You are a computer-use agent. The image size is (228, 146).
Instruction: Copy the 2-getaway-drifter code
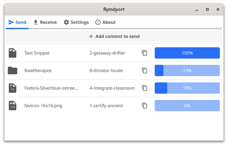pos(144,53)
